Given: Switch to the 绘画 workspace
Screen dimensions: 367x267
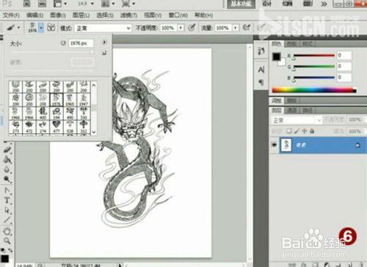Looking at the screenshot, I should click(287, 4).
